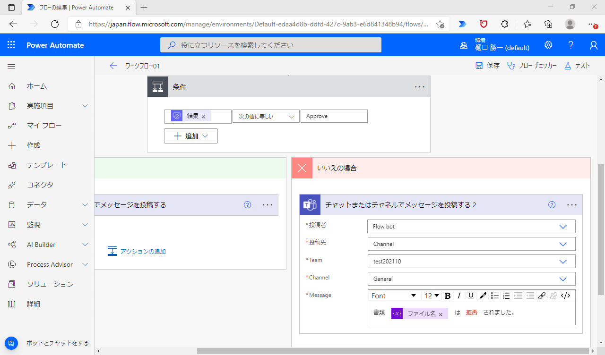This screenshot has width=605, height=355.
Task: Click the Approve value field
Action: tap(334, 116)
